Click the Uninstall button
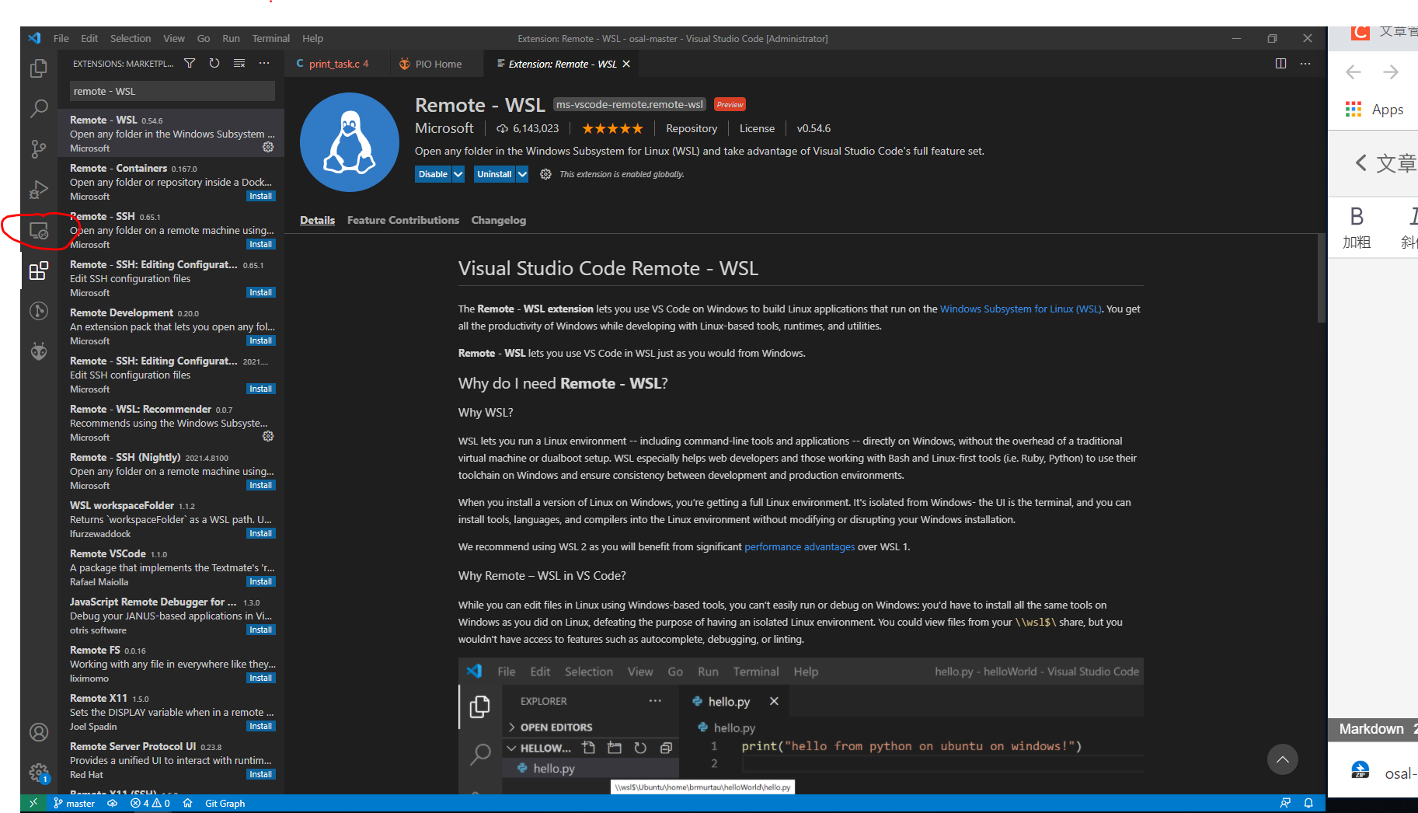1418x813 pixels. (494, 174)
